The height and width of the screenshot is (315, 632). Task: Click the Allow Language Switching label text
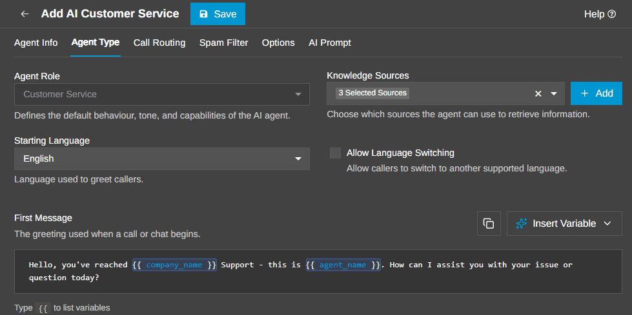click(x=400, y=153)
